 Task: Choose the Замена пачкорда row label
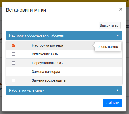46,72
